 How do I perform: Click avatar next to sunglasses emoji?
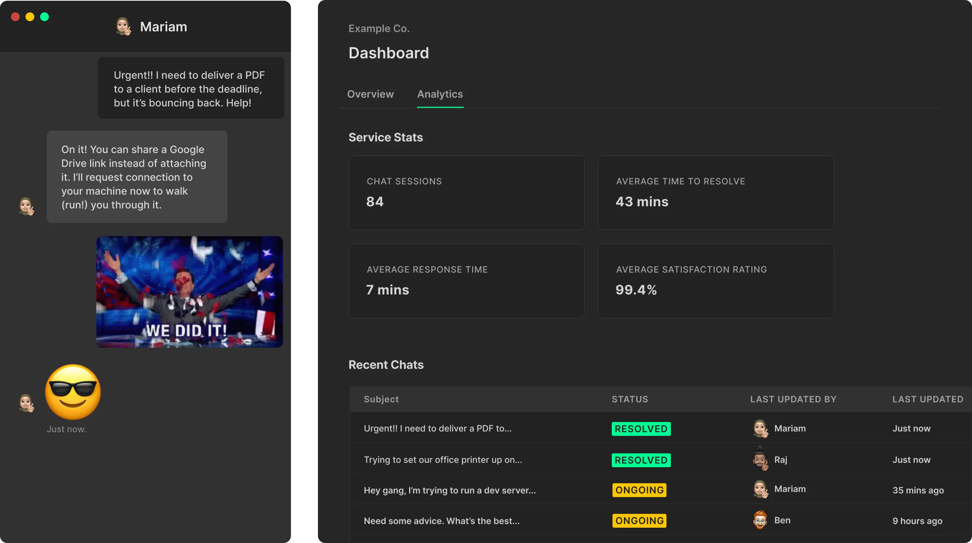[x=26, y=403]
